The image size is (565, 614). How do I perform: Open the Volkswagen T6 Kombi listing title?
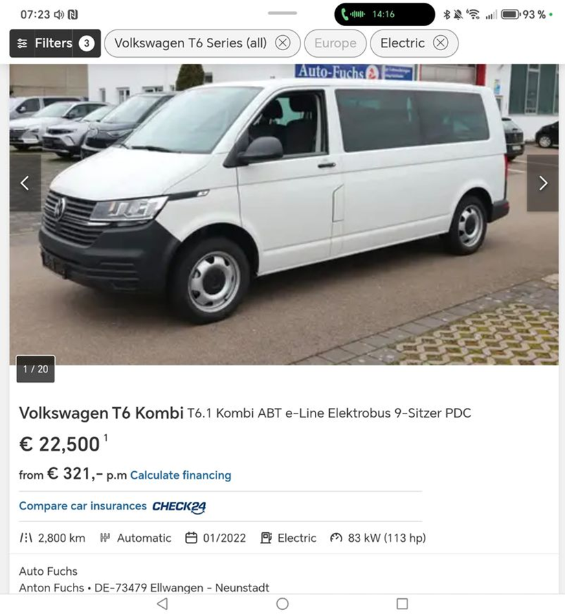[101, 413]
